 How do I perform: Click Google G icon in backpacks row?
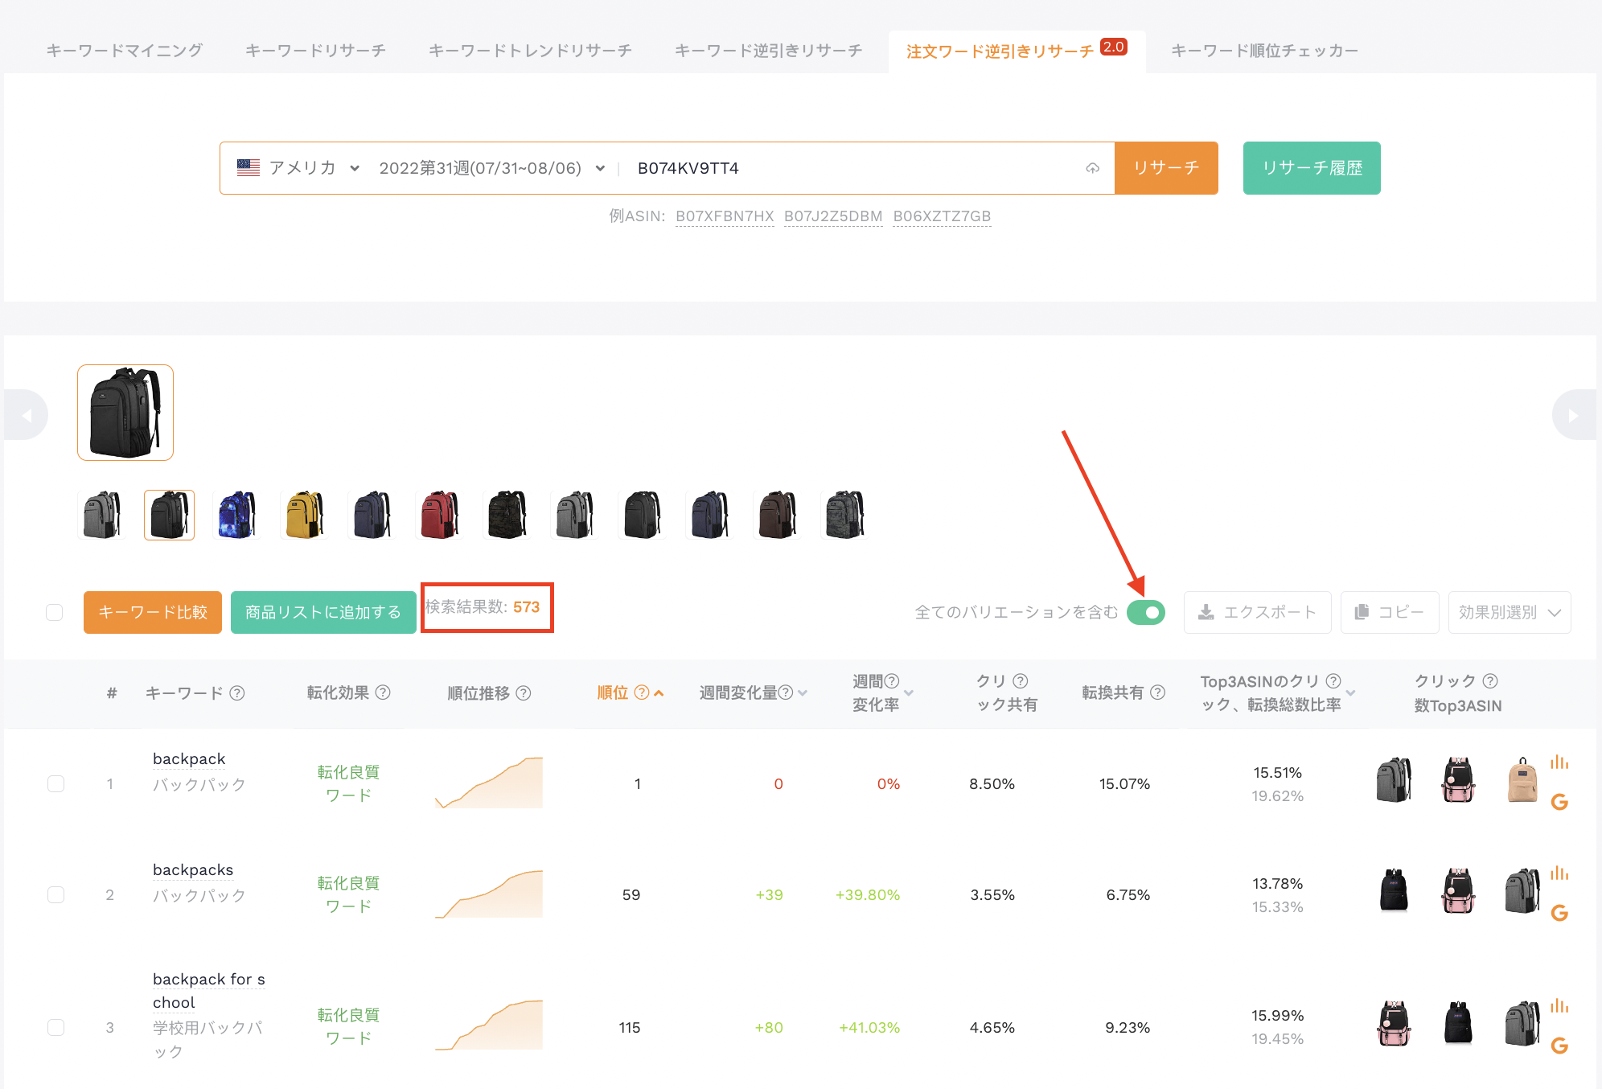tap(1559, 912)
